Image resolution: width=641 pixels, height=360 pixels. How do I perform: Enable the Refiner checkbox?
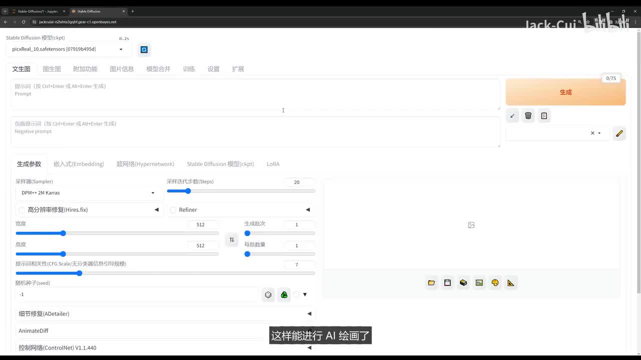(173, 210)
